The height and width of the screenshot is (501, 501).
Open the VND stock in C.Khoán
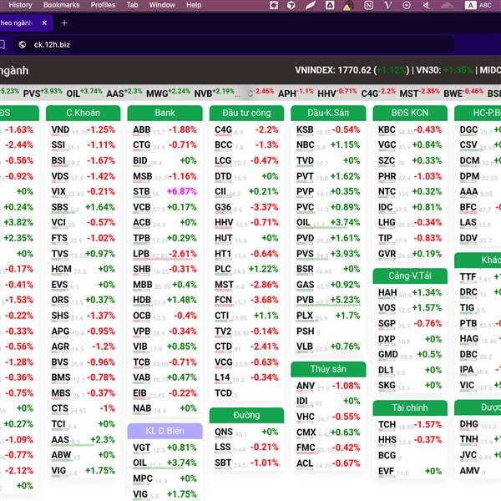(83, 129)
